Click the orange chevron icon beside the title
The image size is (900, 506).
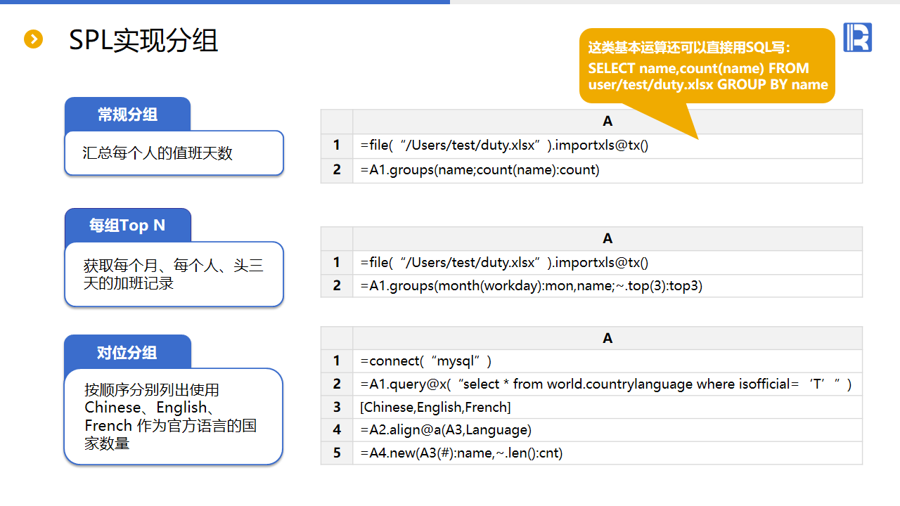[33, 39]
